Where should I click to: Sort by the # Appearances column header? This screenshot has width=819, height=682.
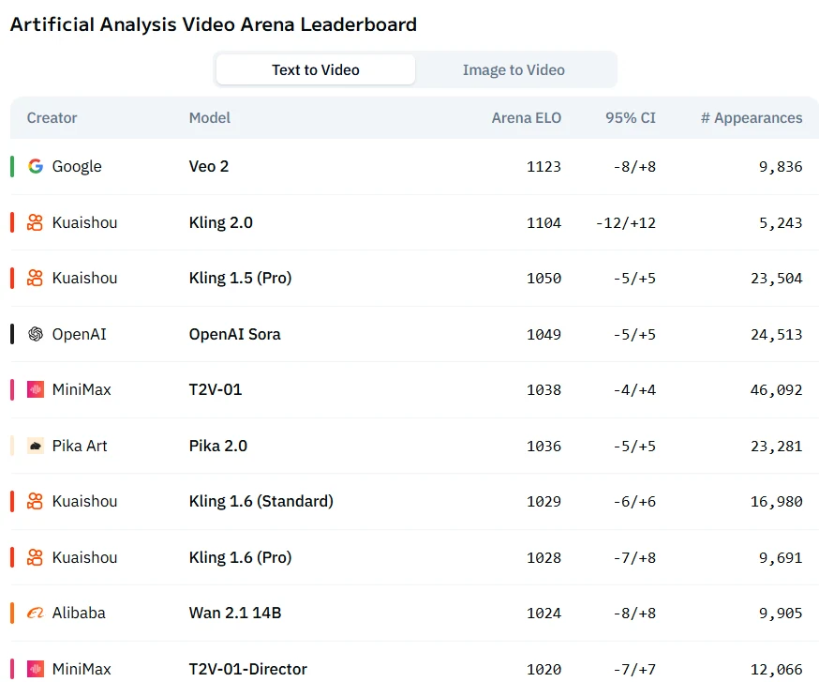[752, 118]
